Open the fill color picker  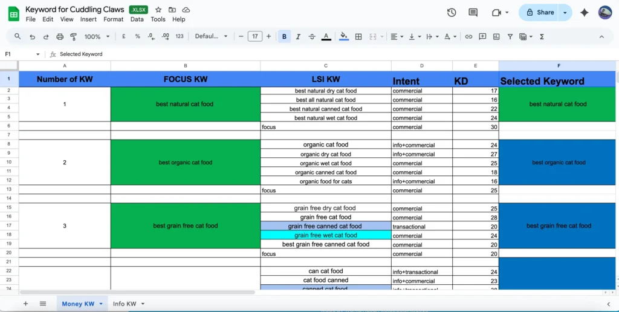344,37
